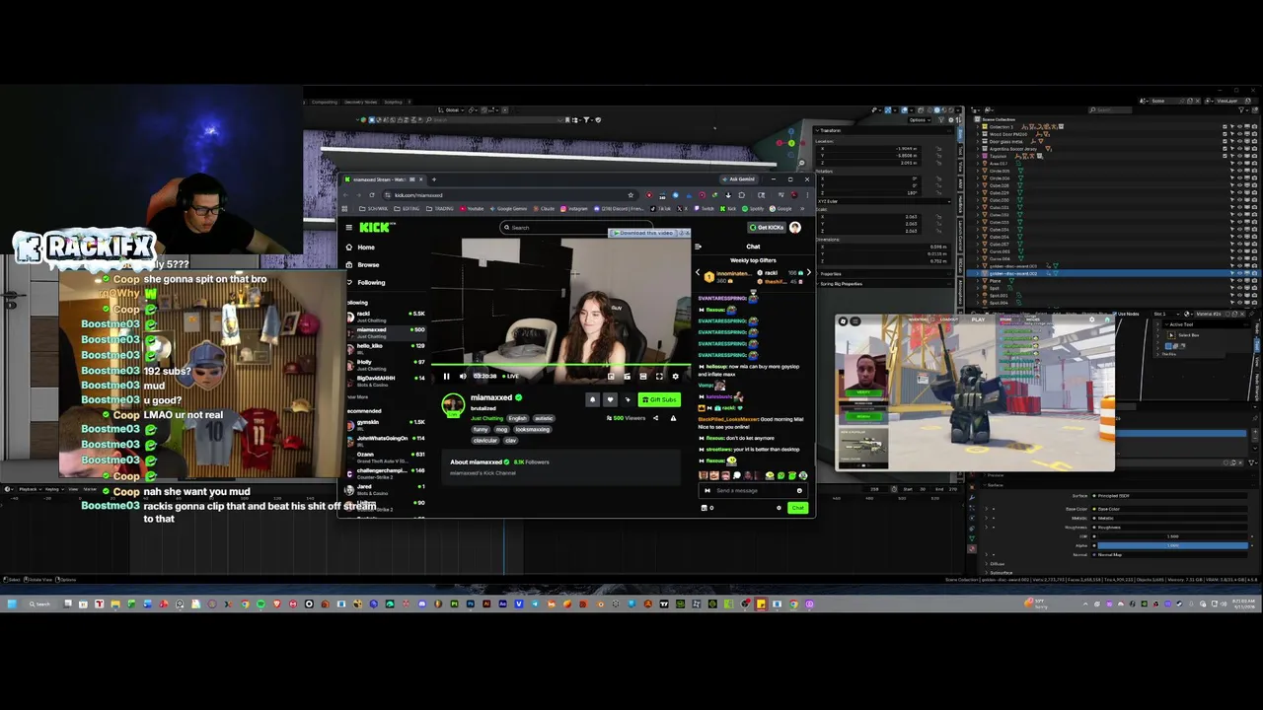Open Kick player settings gear
This screenshot has height=710, width=1263.
point(675,376)
